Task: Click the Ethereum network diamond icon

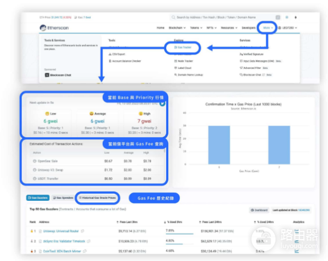Action: pyautogui.click(x=296, y=18)
